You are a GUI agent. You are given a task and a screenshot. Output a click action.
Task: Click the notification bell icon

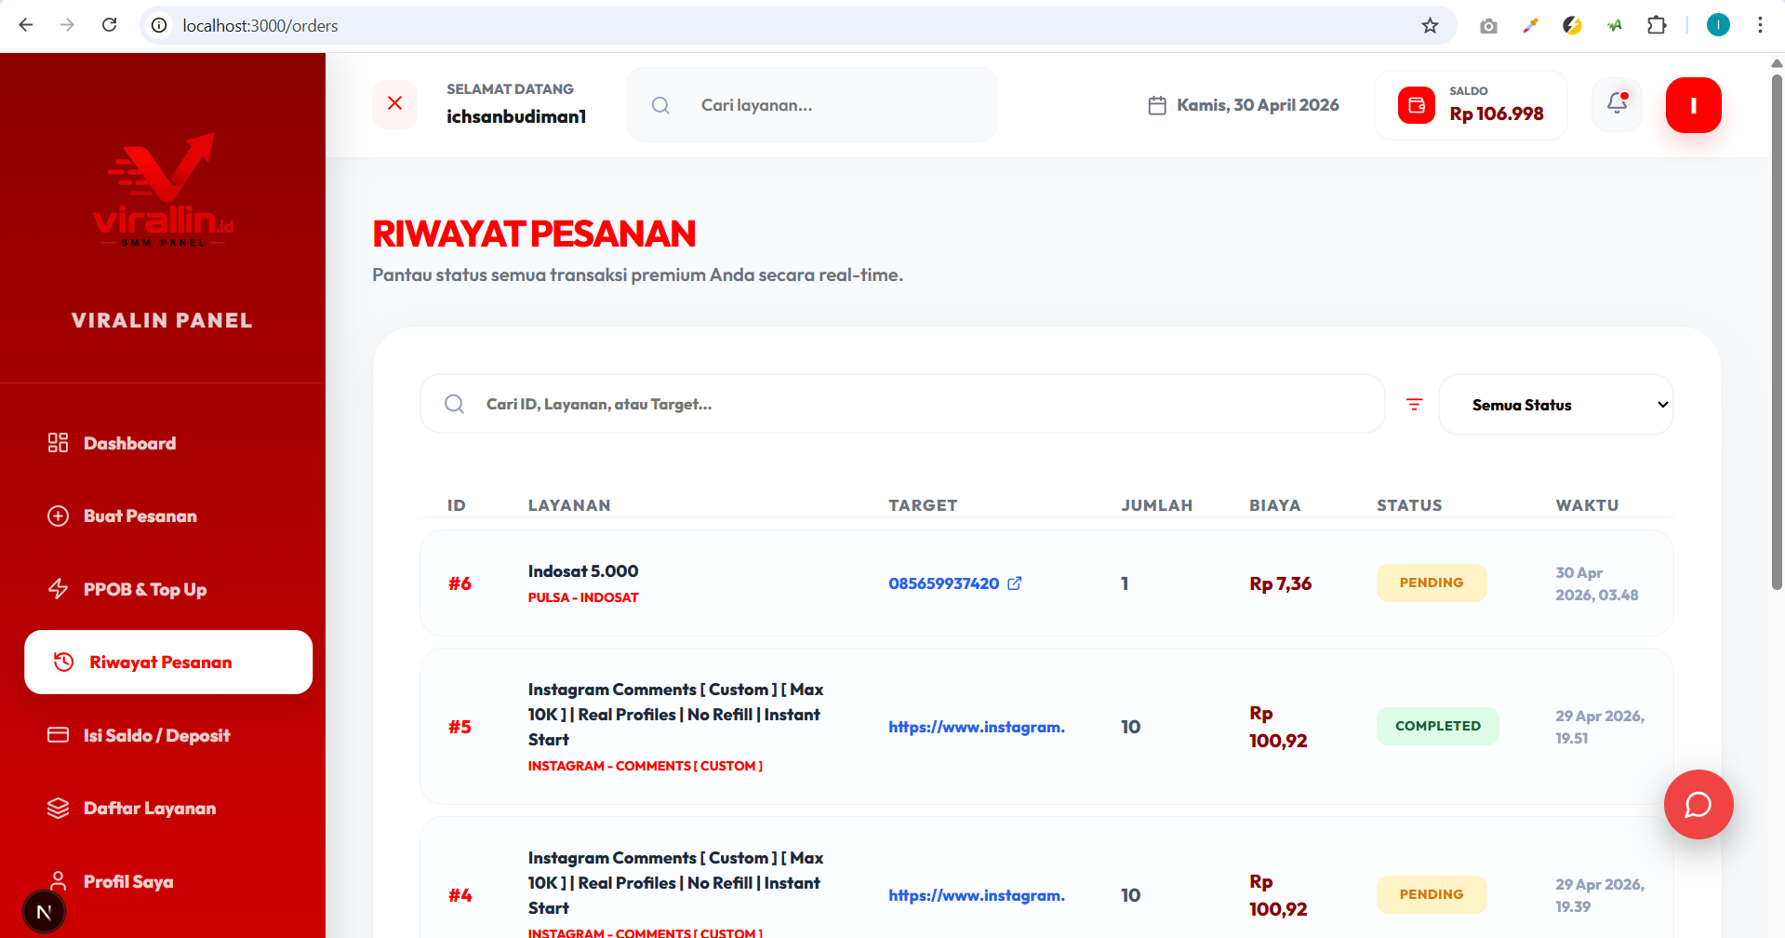pyautogui.click(x=1617, y=104)
